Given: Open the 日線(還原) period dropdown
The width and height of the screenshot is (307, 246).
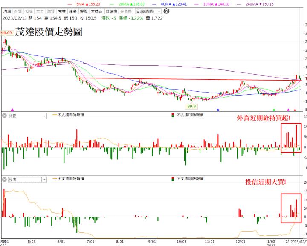Looking at the screenshot, I should pos(148,12).
